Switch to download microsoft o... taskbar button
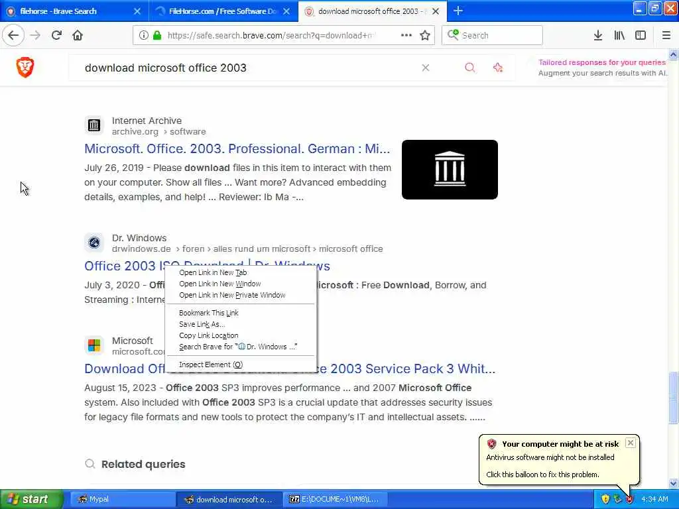This screenshot has height=509, width=679. 229,499
